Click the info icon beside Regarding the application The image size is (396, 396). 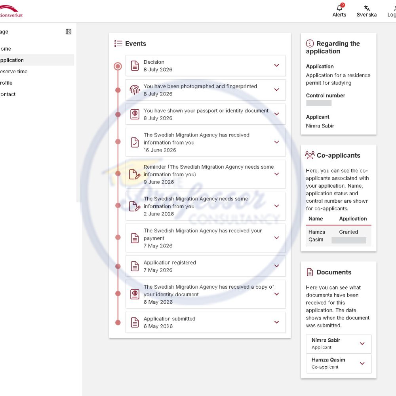click(310, 44)
